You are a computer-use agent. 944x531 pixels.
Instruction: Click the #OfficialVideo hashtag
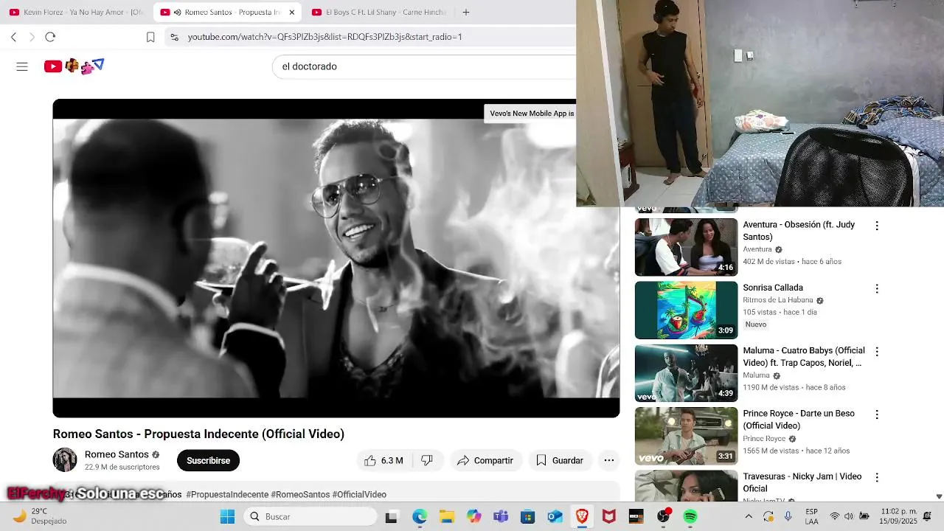pyautogui.click(x=359, y=494)
